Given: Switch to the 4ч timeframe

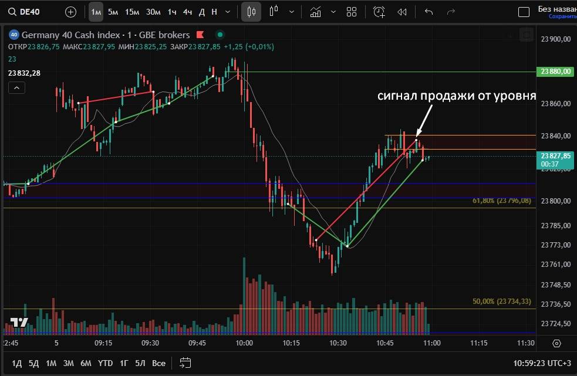Looking at the screenshot, I should [187, 12].
